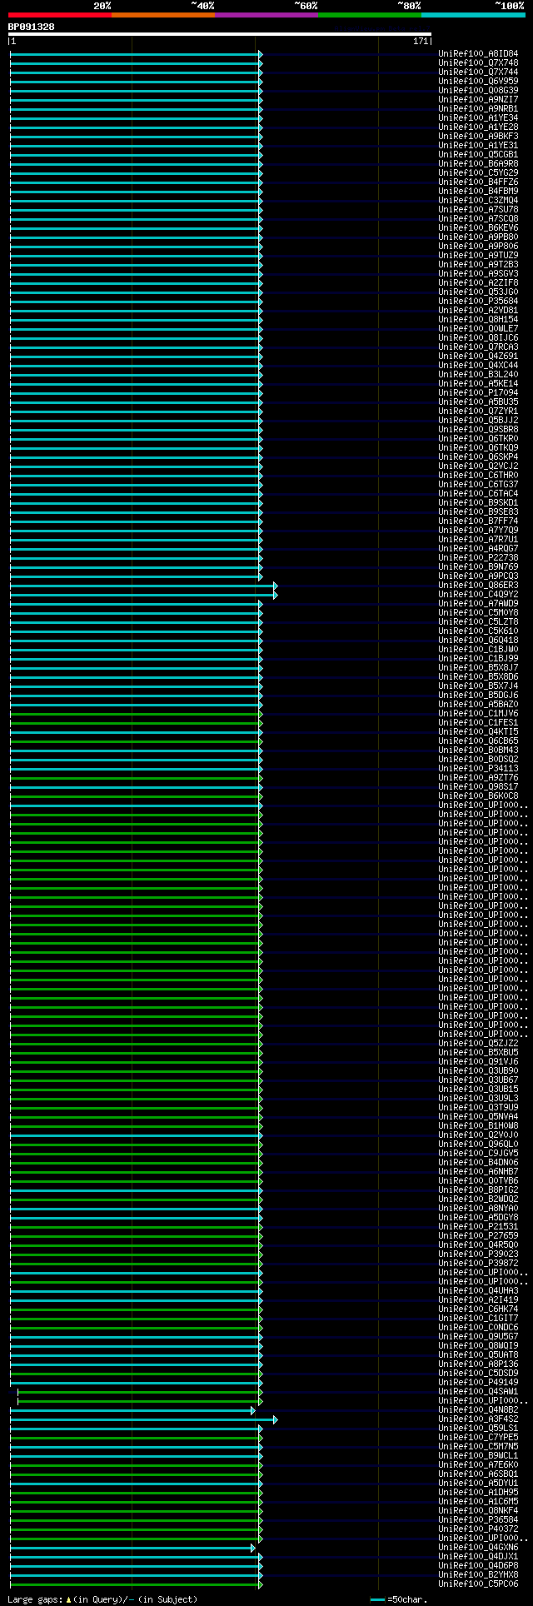
Task: Open hit UniRef100_B0BM43
Action: 478,750
